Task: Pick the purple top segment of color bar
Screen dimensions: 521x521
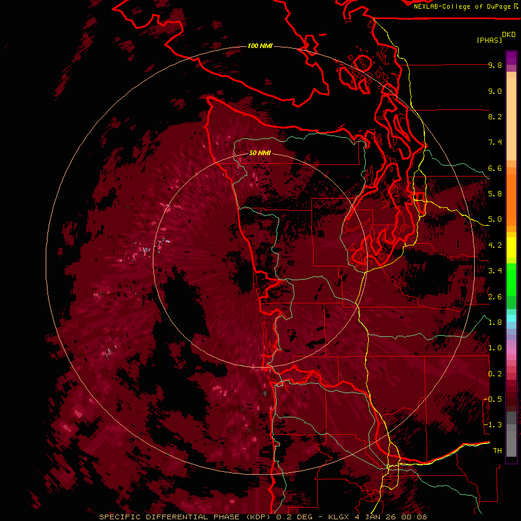Action: [x=511, y=58]
